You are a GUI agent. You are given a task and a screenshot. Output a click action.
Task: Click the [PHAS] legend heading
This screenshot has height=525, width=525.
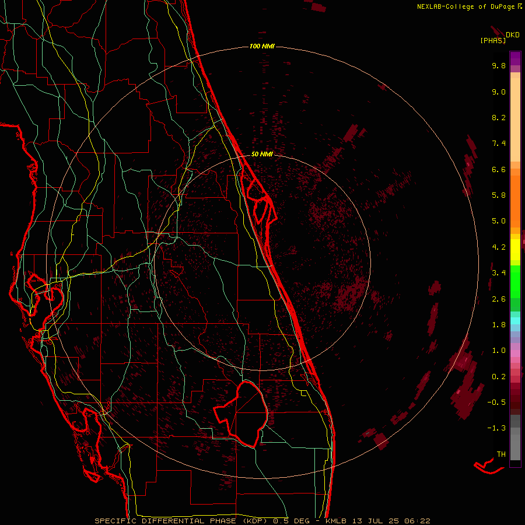(x=493, y=40)
